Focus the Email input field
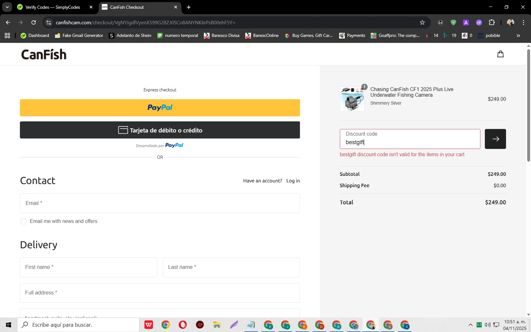The image size is (531, 332). [160, 203]
